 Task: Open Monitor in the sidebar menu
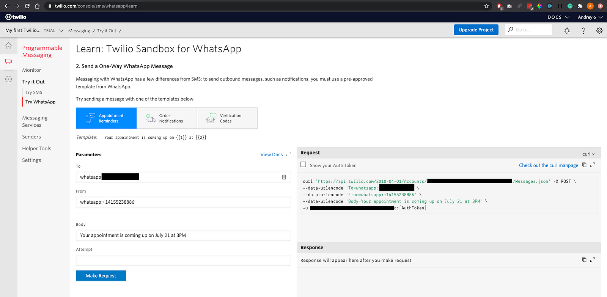(31, 70)
